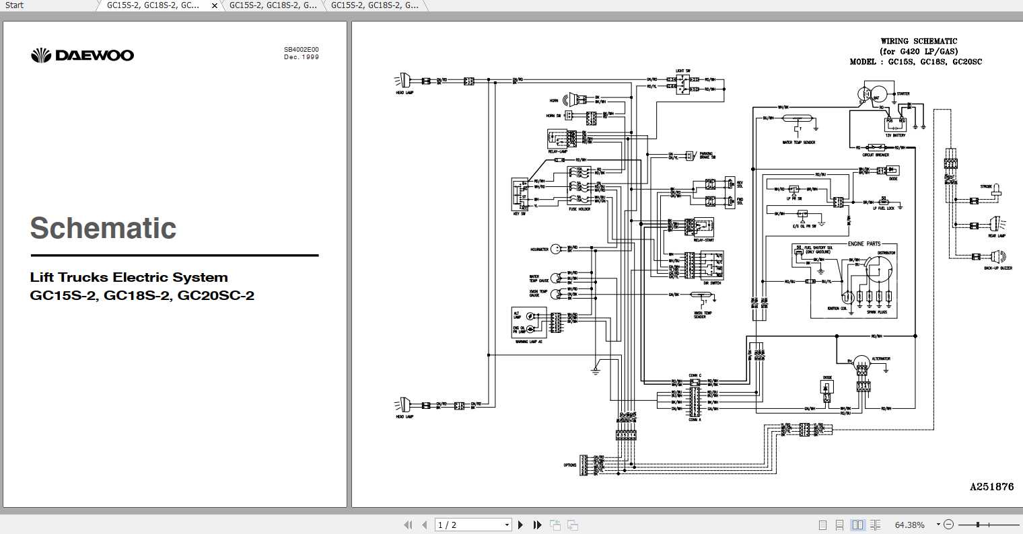Toggle the facing pages view mode
This screenshot has width=1023, height=534.
tap(857, 525)
